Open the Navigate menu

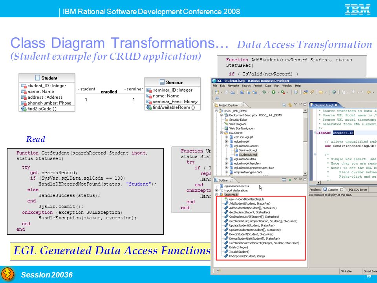click(x=233, y=86)
